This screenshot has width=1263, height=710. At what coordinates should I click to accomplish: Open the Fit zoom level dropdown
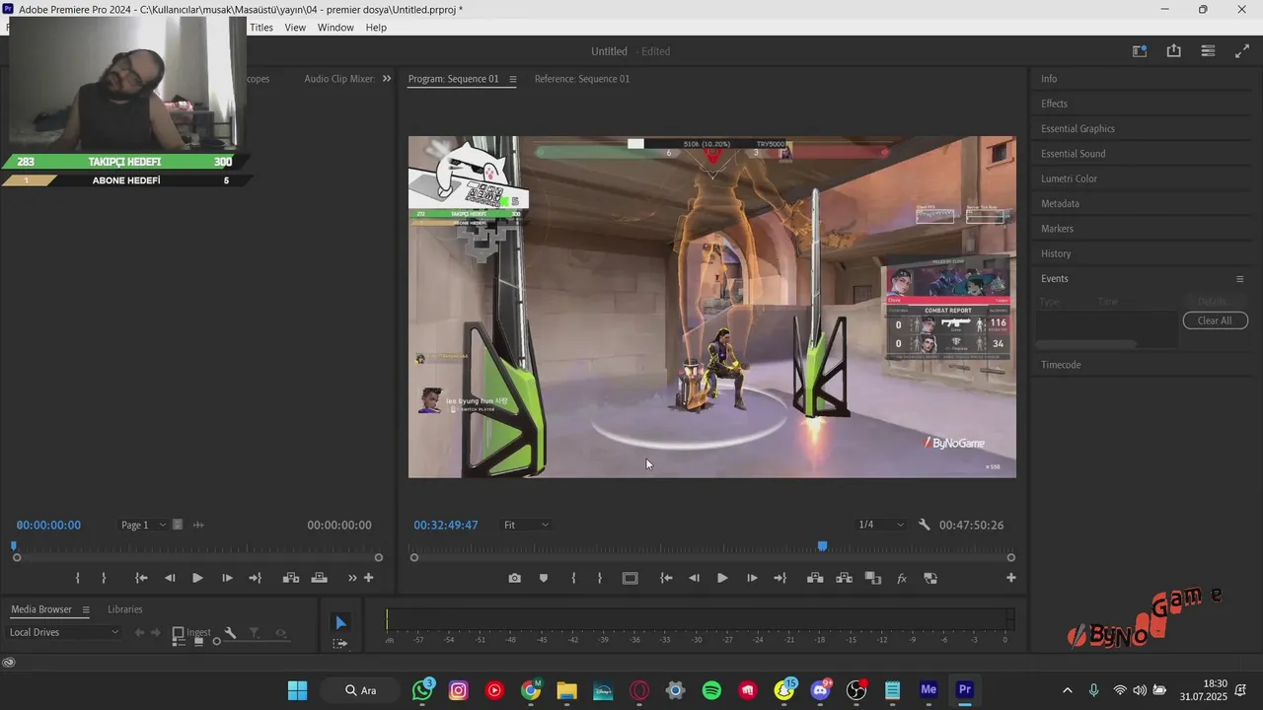526,525
